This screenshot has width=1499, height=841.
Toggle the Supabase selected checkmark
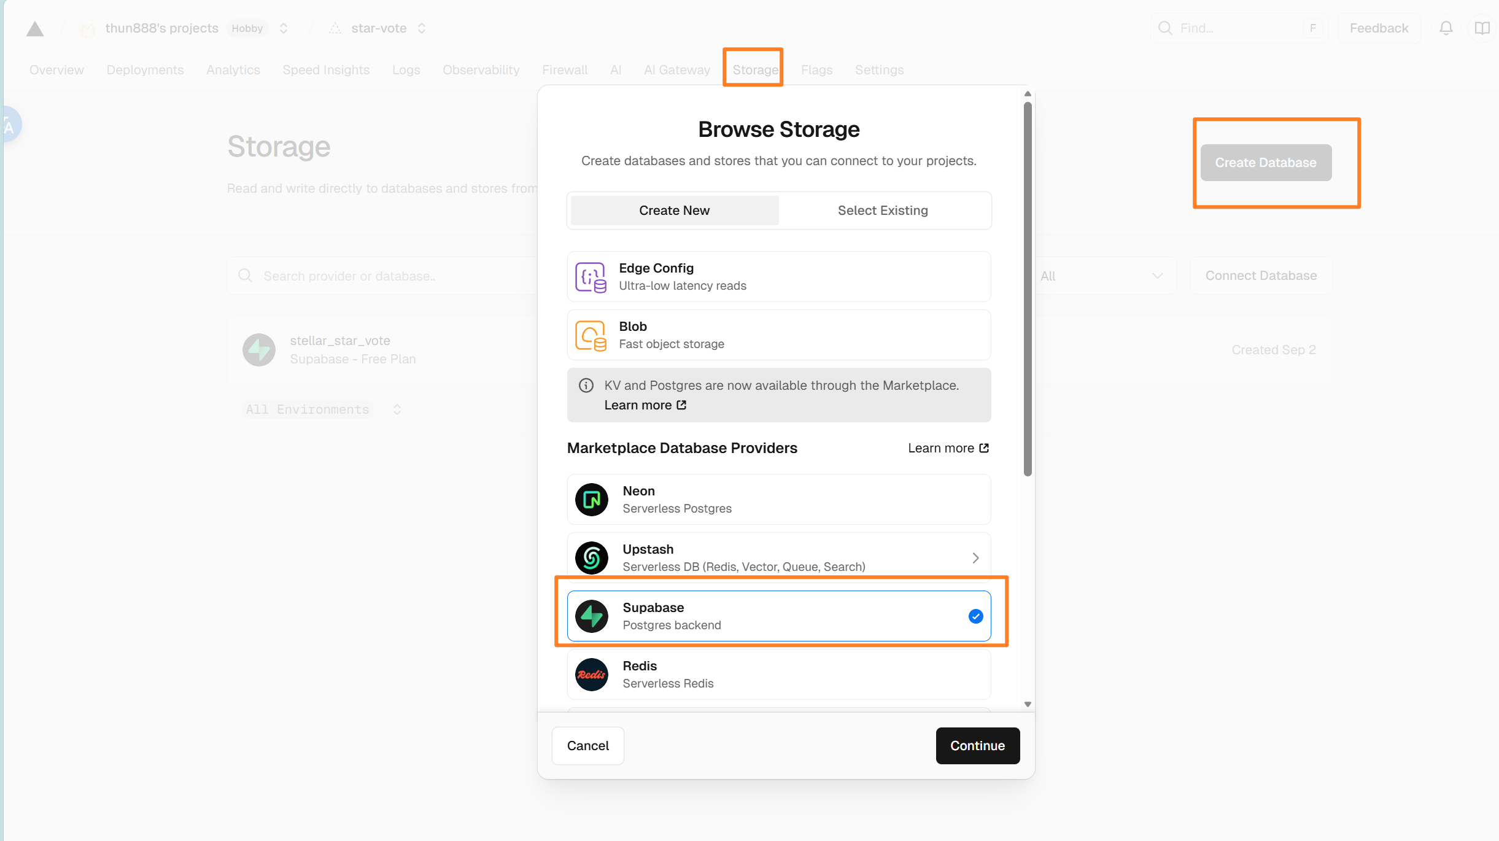click(x=975, y=616)
